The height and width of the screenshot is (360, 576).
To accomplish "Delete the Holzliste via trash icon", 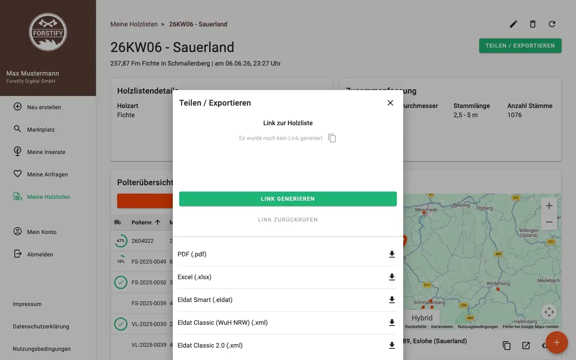I will pos(533,24).
